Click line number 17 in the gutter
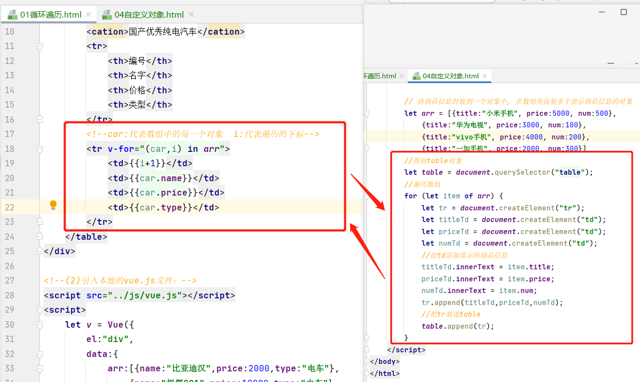 (x=10, y=134)
